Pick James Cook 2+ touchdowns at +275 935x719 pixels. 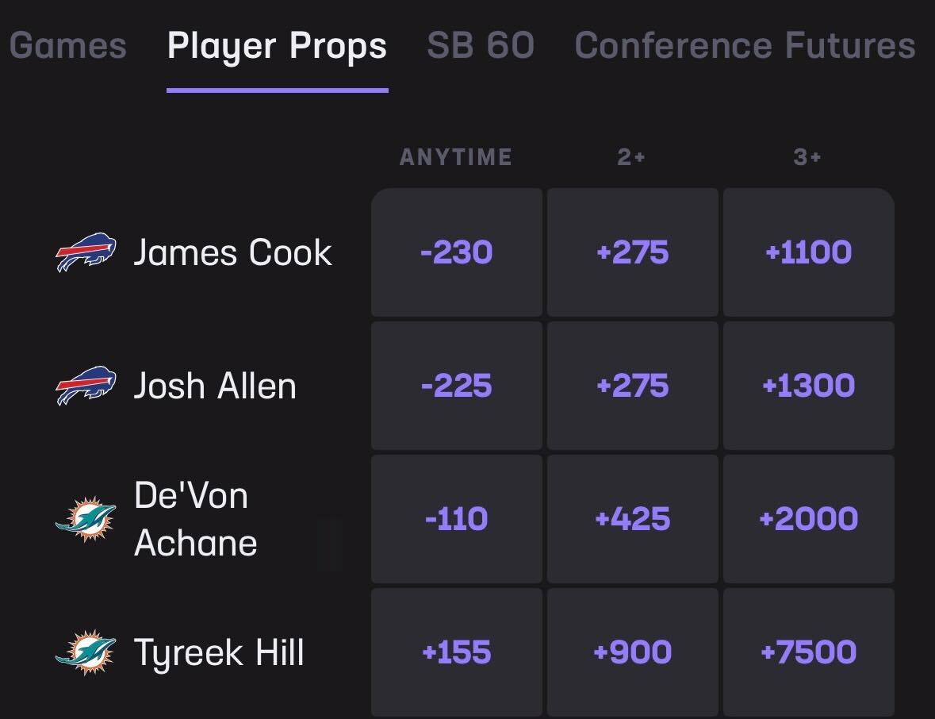point(632,252)
